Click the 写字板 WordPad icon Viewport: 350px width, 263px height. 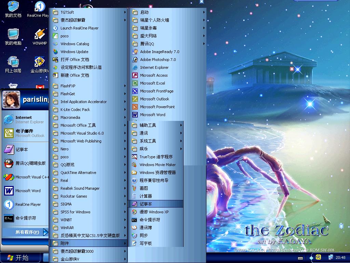(134, 243)
